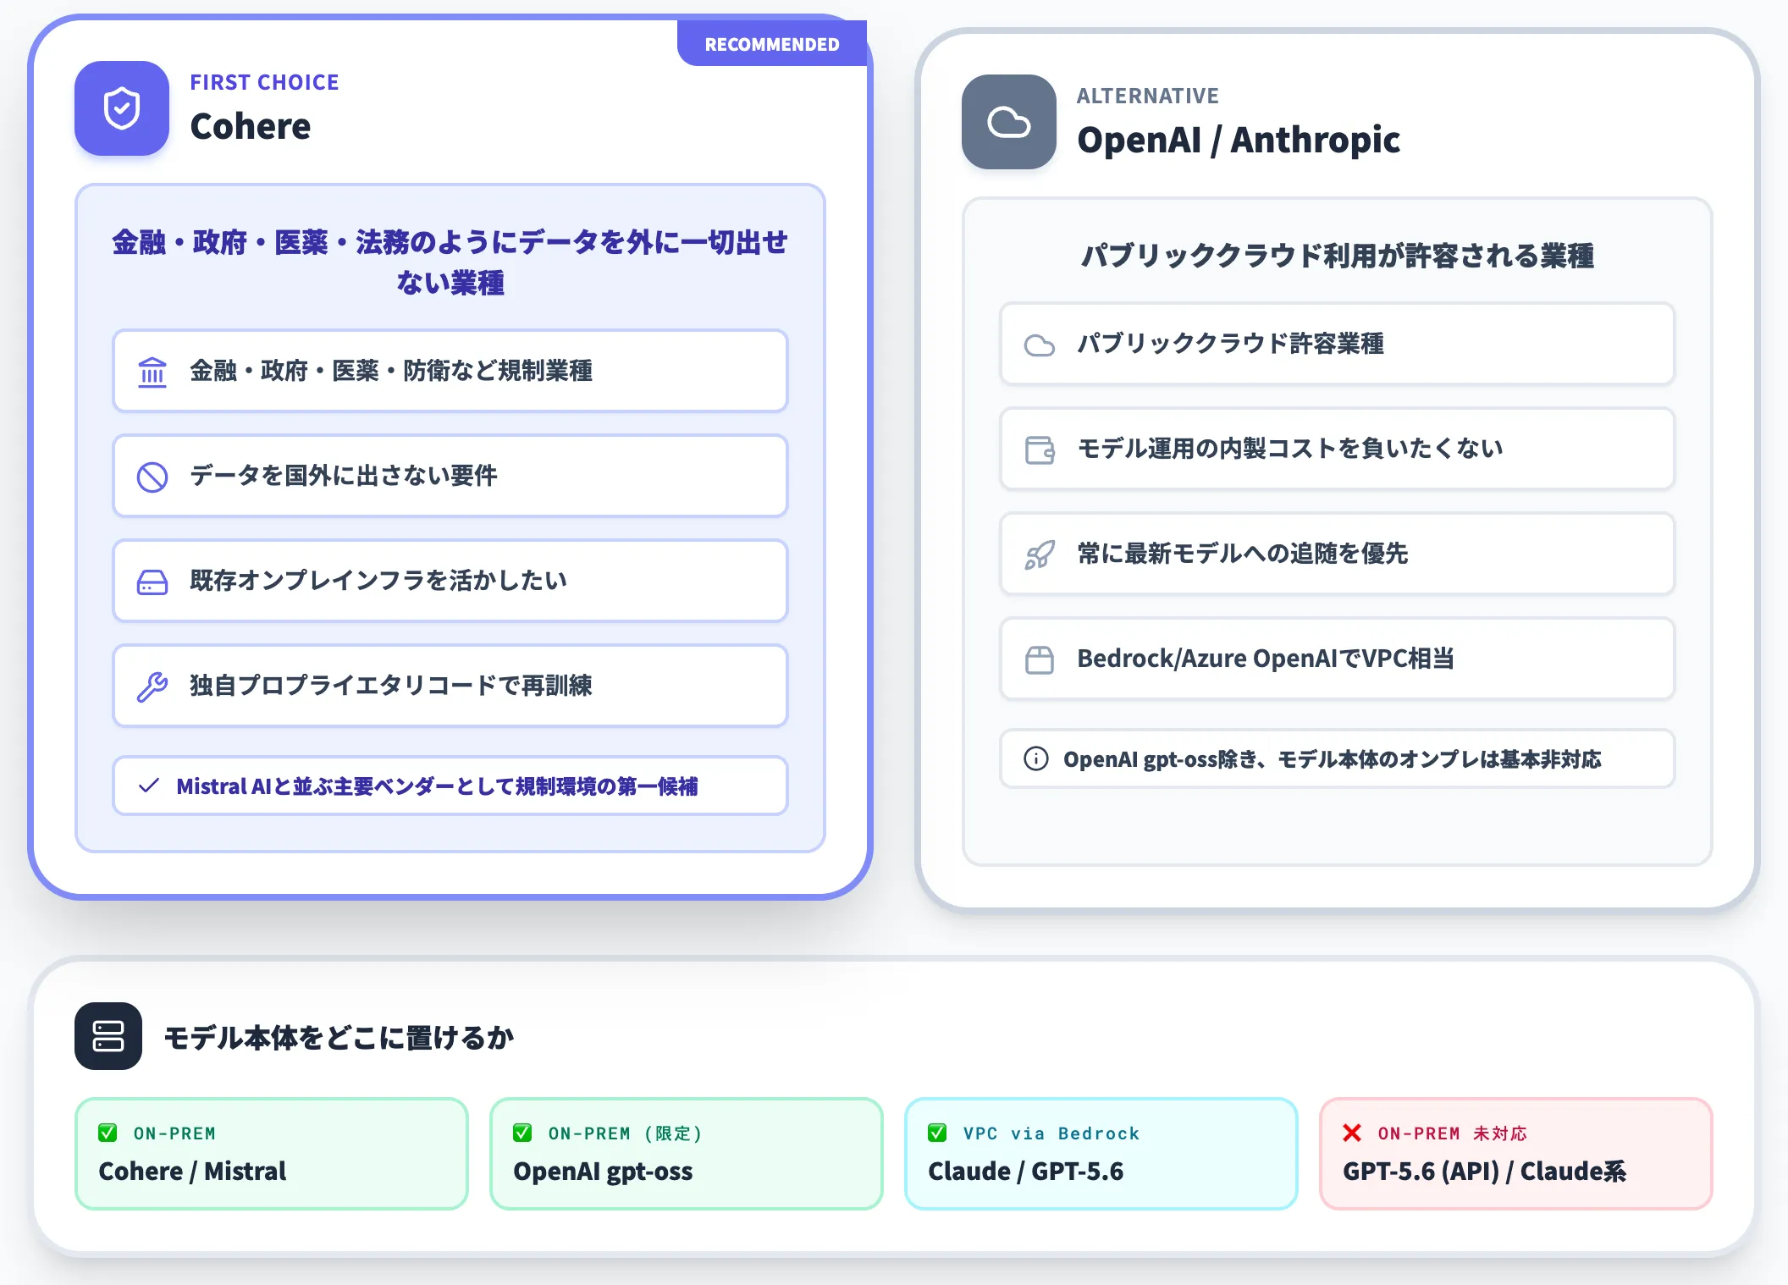1788x1285 pixels.
Task: Open the GPT-5.6 (API) / Claude系 card
Action: pyautogui.click(x=1516, y=1154)
